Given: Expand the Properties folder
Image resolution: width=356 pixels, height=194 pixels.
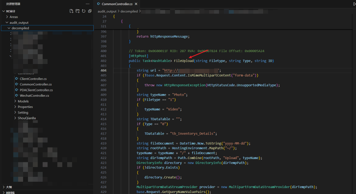Looking at the screenshot, I should (x=15, y=107).
